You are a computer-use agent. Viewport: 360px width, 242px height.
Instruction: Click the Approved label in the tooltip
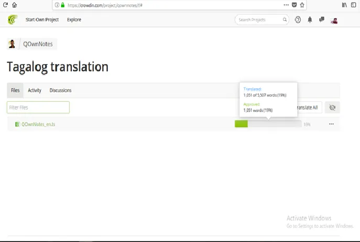[x=252, y=104]
